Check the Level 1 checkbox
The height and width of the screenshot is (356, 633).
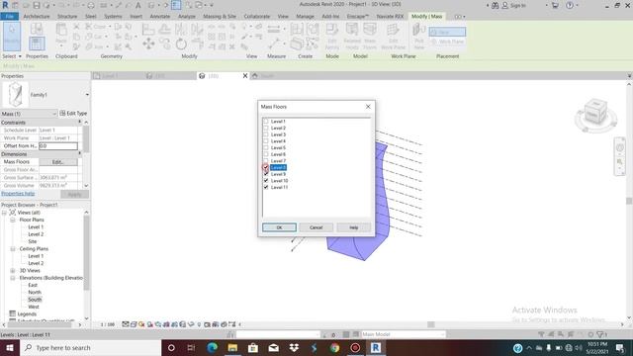point(266,121)
